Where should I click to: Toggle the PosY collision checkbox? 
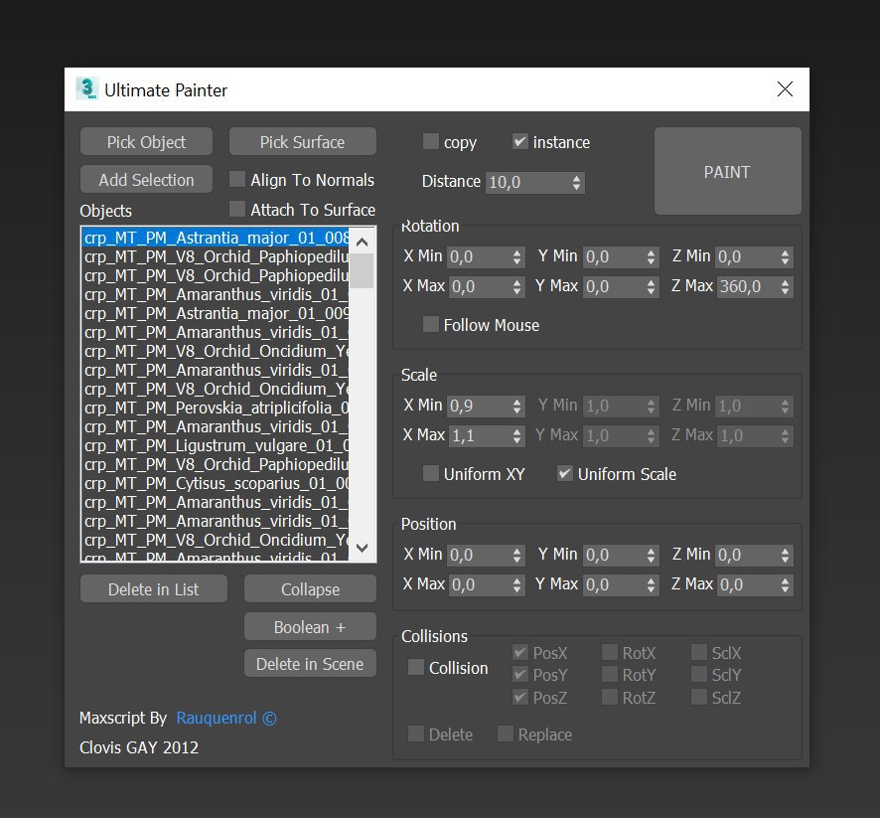(519, 674)
